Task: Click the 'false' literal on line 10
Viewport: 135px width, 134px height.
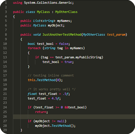Action: click(63, 44)
